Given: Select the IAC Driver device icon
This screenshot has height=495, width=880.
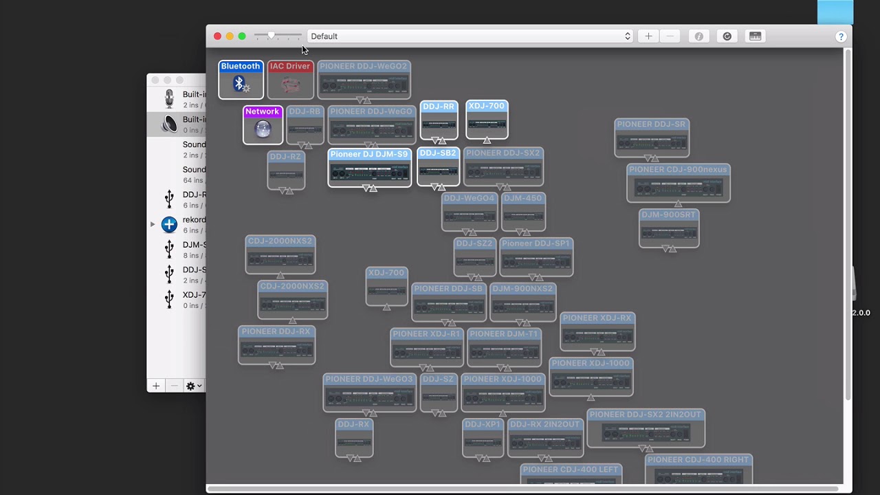Looking at the screenshot, I should [x=290, y=80].
